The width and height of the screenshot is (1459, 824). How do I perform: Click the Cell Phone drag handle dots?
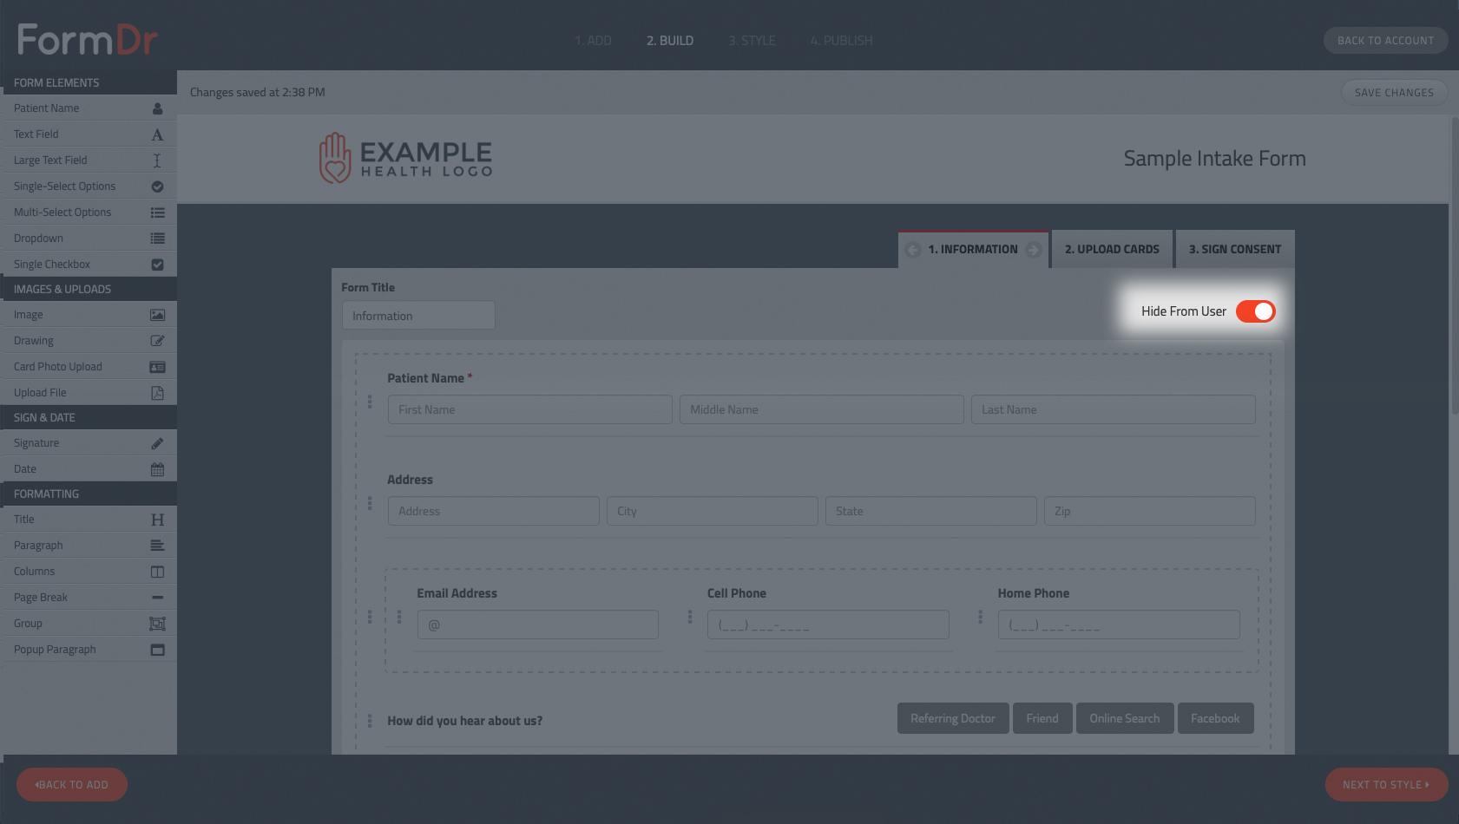[690, 617]
